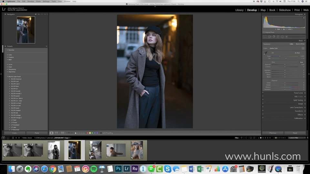310x174 pixels.
Task: Open Microsoft Excel from the Dock
Action: (x=200, y=169)
